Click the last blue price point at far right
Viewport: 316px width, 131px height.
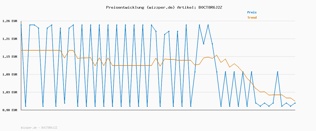pyautogui.click(x=295, y=103)
